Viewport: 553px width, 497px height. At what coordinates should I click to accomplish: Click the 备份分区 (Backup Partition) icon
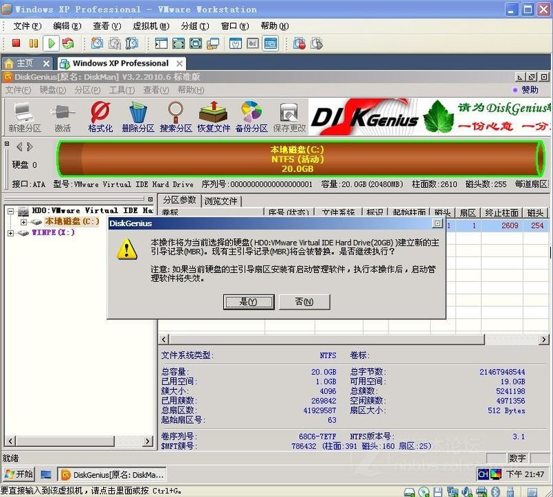coord(251,117)
